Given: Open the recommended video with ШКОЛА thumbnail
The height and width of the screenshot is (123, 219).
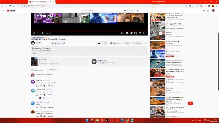Looking at the screenshot, I should coord(158,17).
